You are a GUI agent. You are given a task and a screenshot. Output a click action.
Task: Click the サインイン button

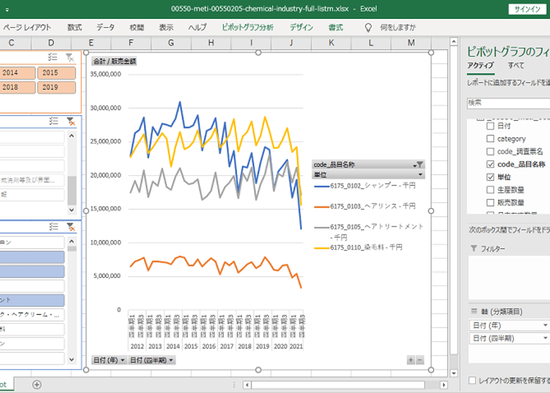tap(527, 10)
